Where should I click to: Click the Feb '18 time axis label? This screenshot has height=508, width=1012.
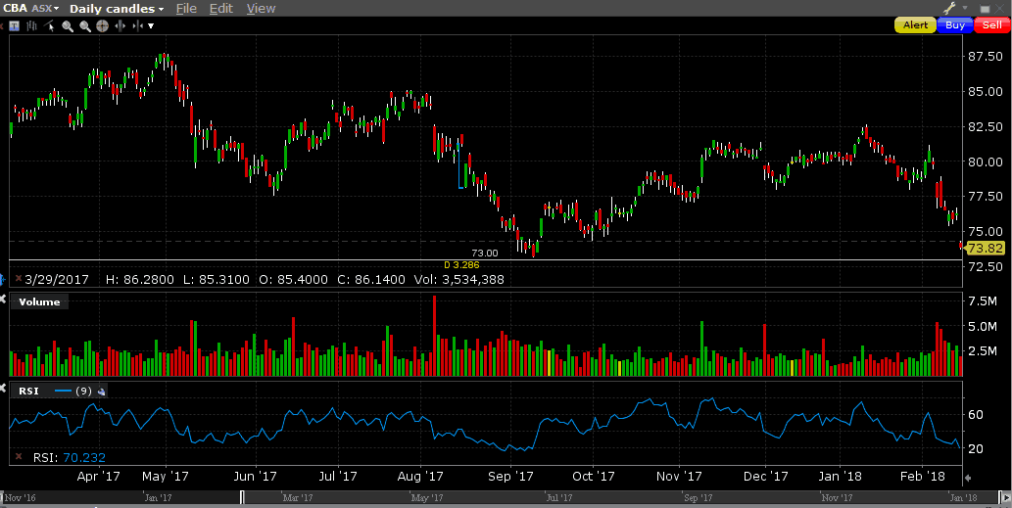click(922, 477)
